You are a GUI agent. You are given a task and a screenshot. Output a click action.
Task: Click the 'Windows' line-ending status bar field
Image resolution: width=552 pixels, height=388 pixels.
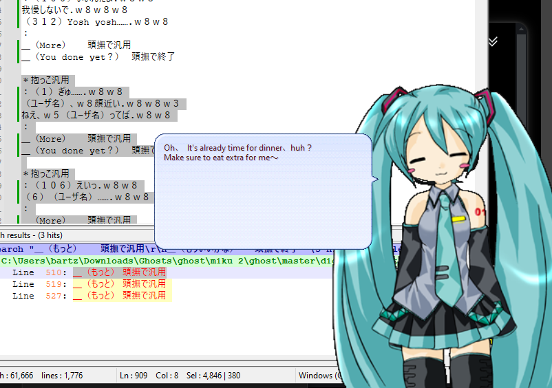(319, 376)
